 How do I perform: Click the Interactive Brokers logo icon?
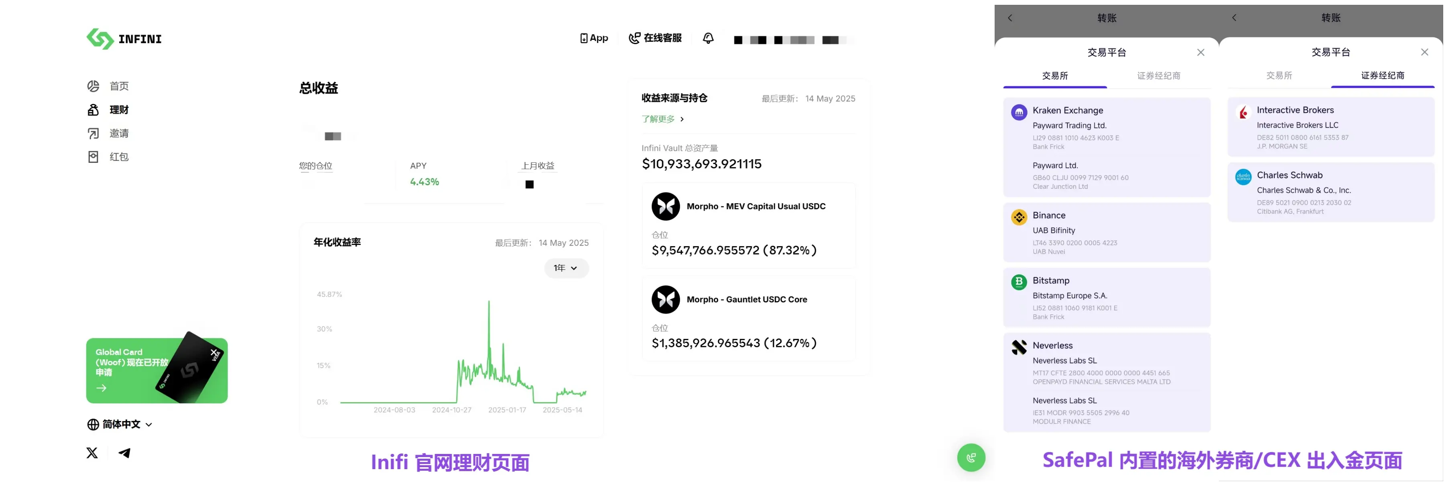coord(1243,112)
